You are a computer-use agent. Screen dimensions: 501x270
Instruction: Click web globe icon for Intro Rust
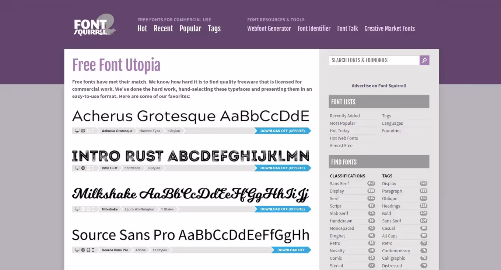pos(83,168)
